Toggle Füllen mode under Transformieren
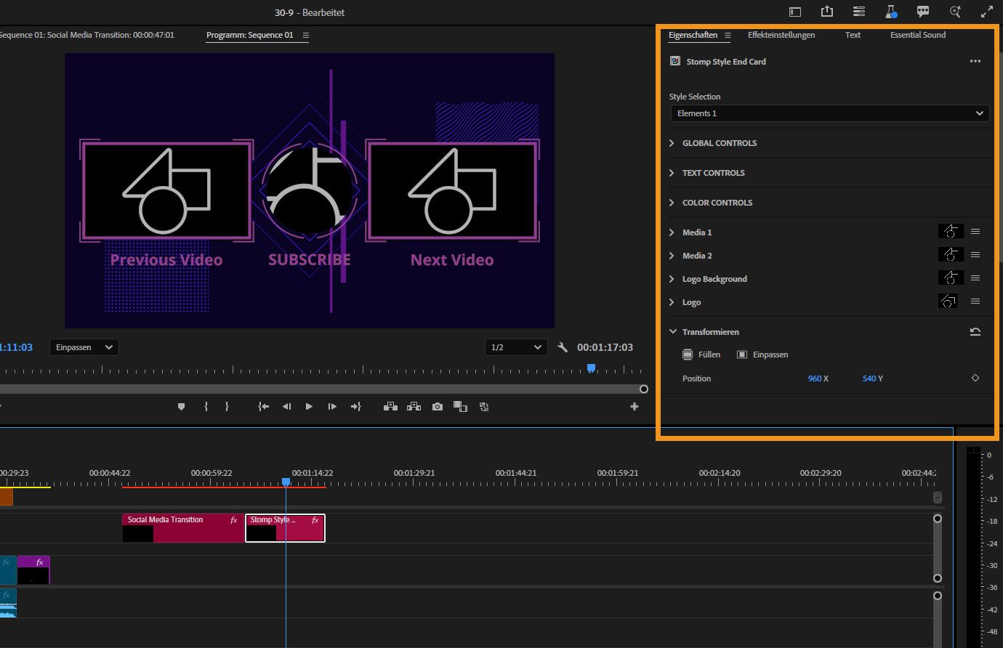The width and height of the screenshot is (1003, 648). [701, 355]
